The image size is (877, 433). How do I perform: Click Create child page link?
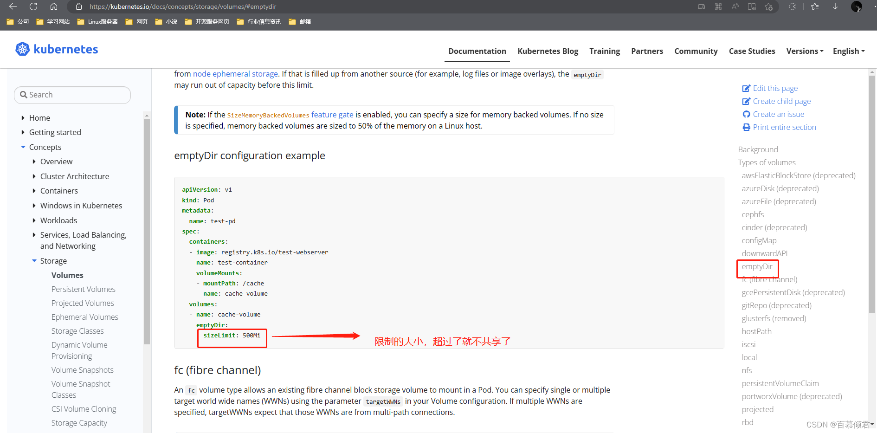coord(777,101)
